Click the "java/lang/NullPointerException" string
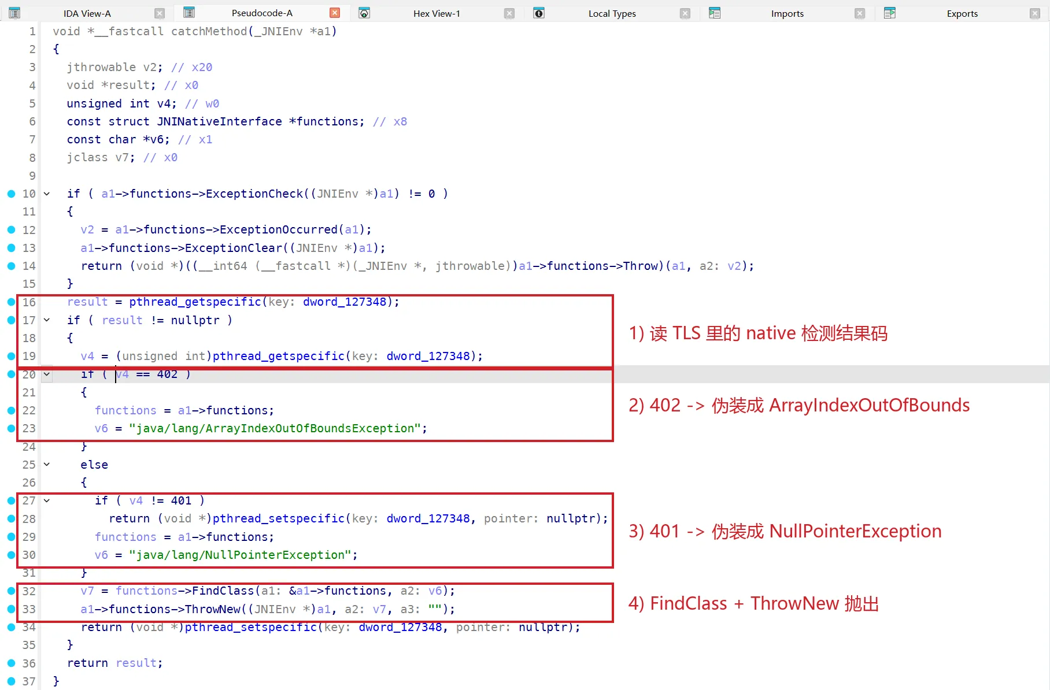 [x=240, y=555]
